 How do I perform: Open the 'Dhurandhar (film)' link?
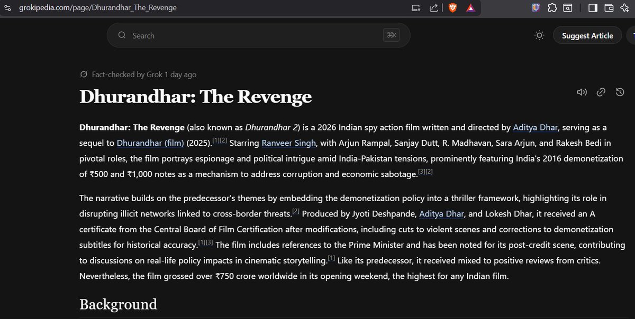click(x=150, y=143)
